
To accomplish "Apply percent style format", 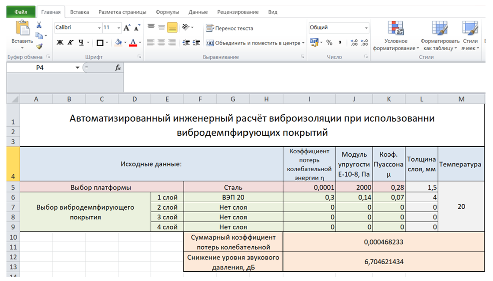I will click(329, 43).
